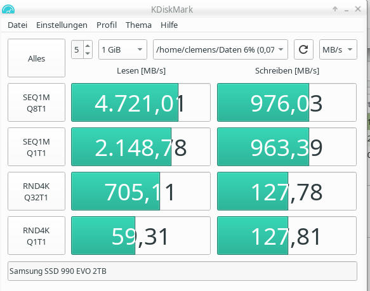Click the keep-above arrow in title bar

click(335, 10)
